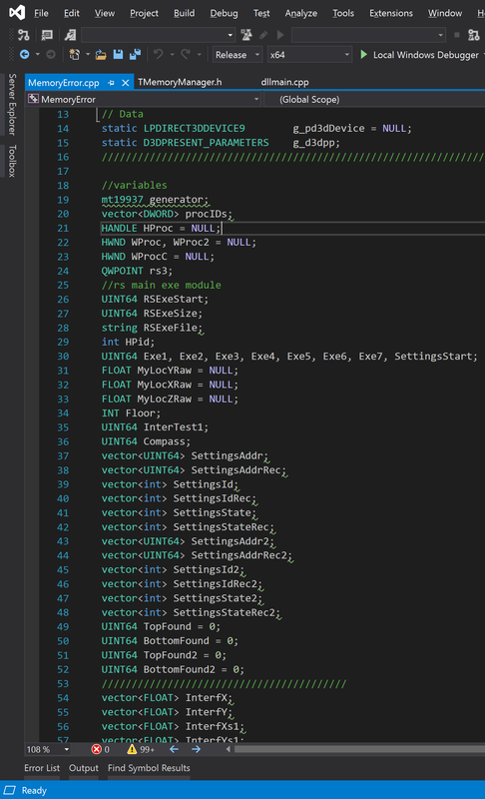Click the Navigate Backward arrow icon
The image size is (485, 799).
[24, 55]
